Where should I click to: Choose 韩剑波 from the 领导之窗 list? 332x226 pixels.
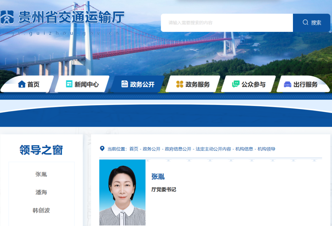pyautogui.click(x=41, y=210)
